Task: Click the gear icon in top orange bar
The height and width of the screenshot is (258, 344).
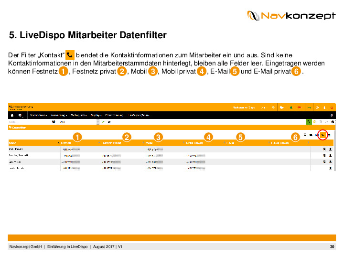Action: click(273, 107)
